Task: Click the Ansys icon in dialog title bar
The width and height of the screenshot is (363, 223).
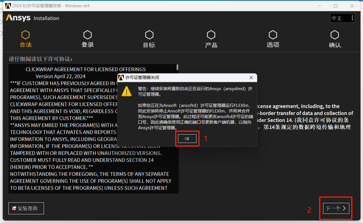Action: [121, 78]
